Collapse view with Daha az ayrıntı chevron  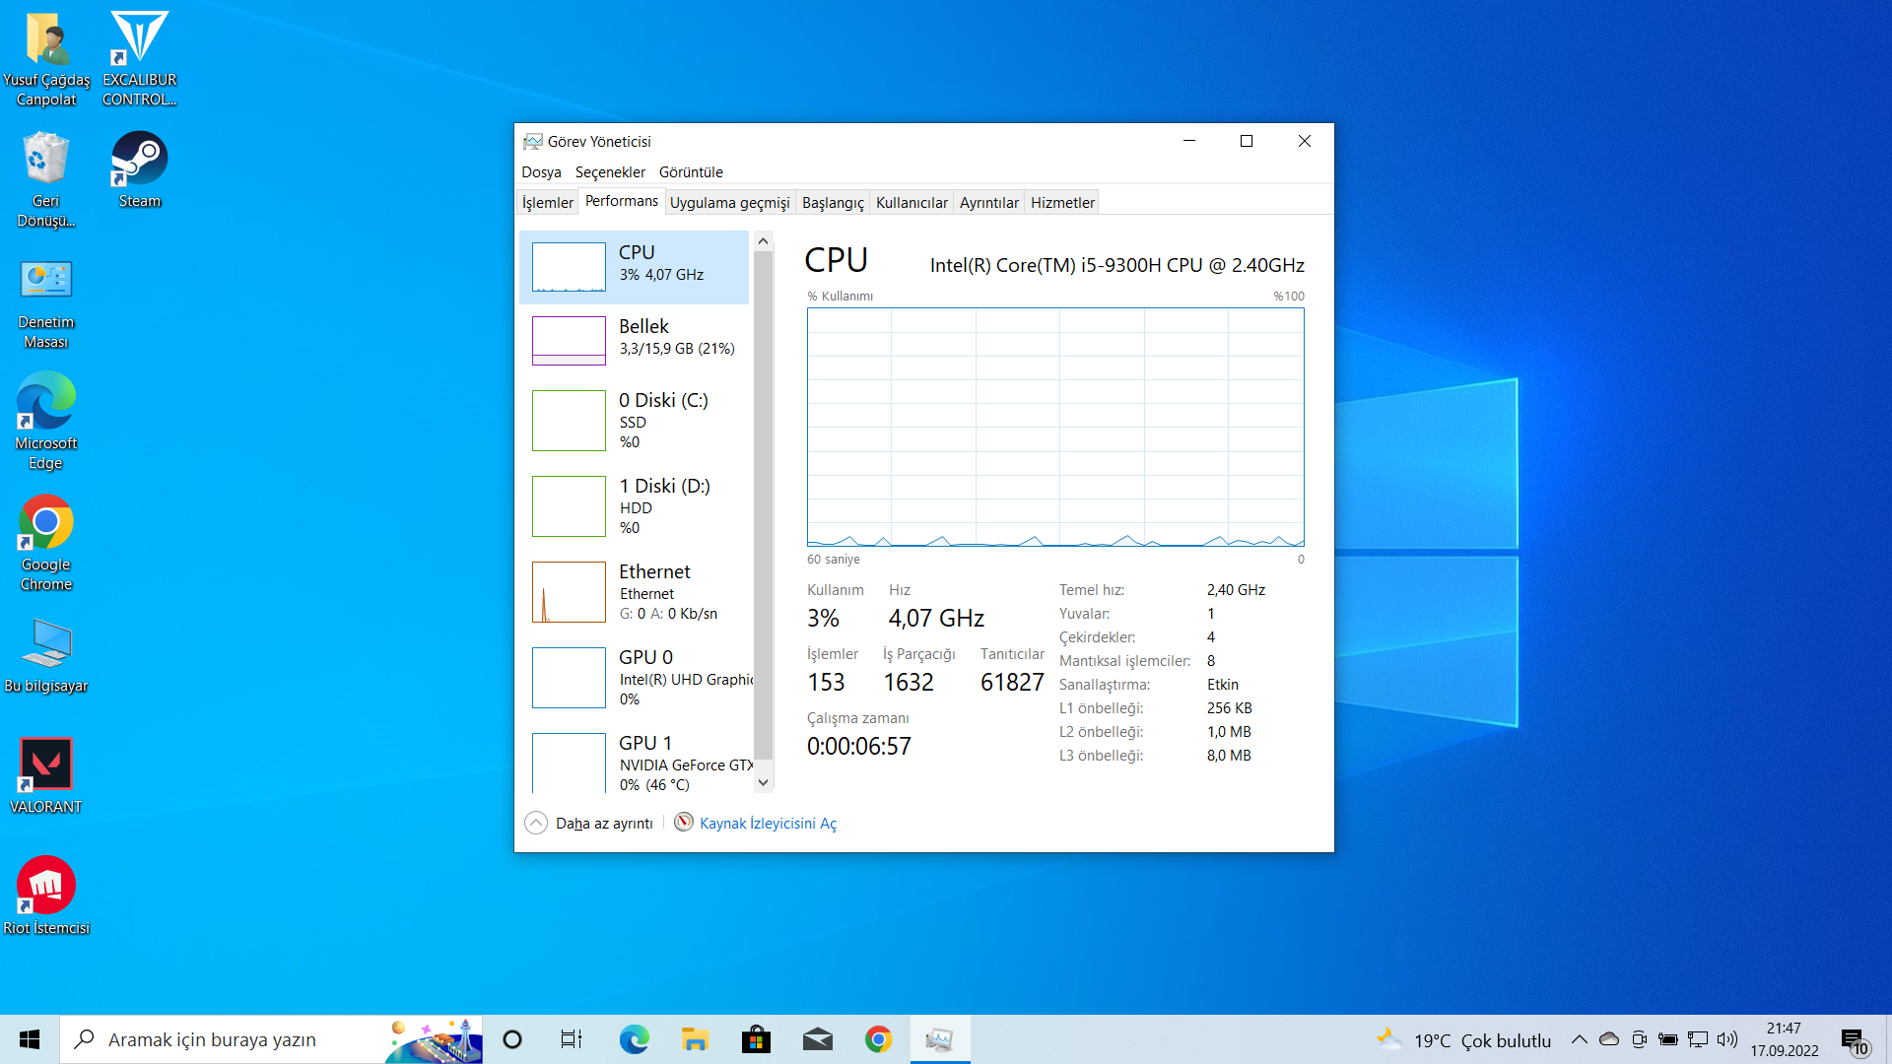tap(536, 823)
